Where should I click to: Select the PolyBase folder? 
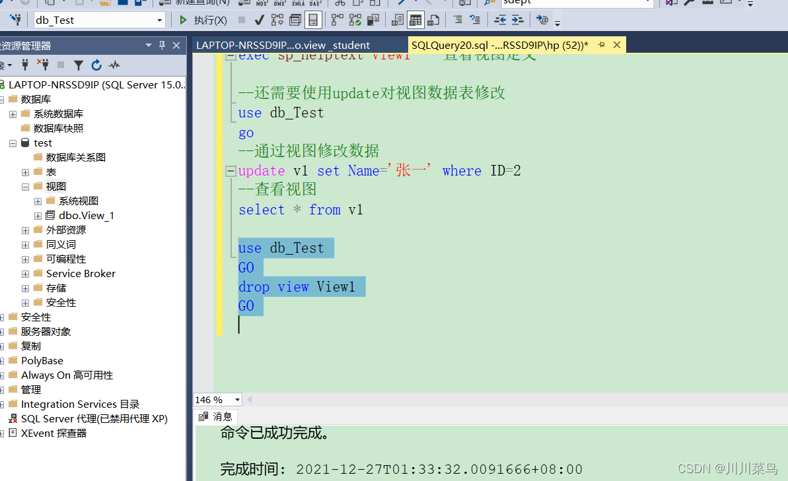coord(42,361)
